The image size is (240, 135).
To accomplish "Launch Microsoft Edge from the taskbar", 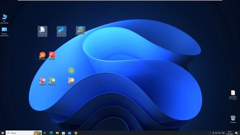I will click(x=51, y=133).
